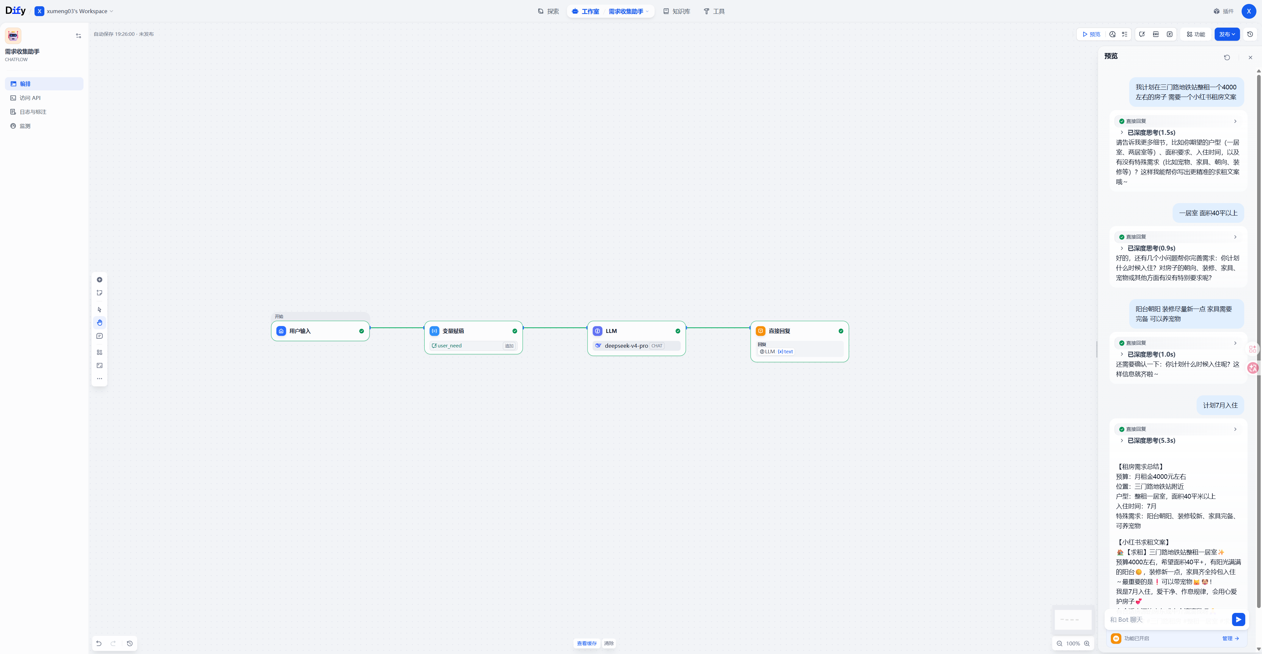Screen dimensions: 1262x654
Task: Open the global variables (x) icon
Action: pyautogui.click(x=1169, y=34)
